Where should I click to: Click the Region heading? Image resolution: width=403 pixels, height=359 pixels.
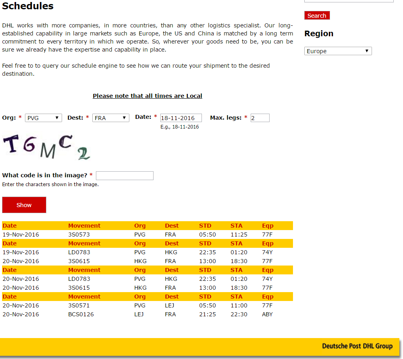click(x=319, y=33)
